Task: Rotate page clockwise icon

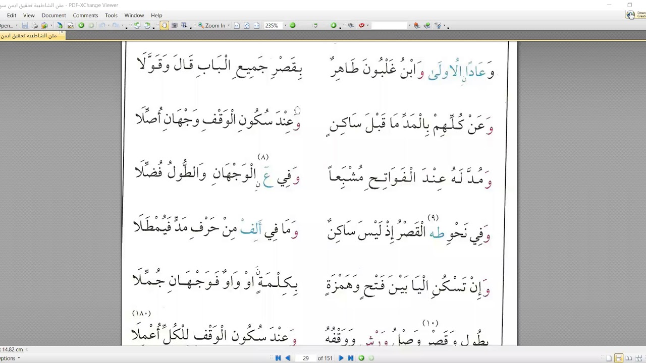Action: 147,25
